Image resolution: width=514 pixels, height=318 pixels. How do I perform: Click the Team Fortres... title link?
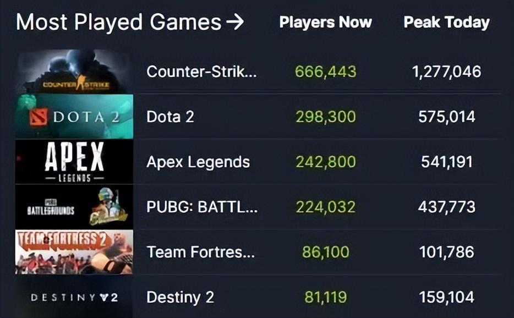[x=201, y=252]
